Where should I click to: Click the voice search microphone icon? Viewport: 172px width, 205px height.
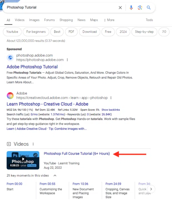pos(131,8)
